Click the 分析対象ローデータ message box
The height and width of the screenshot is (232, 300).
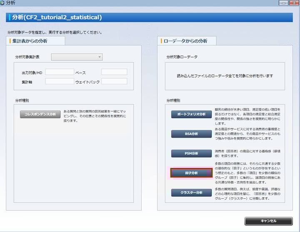(x=225, y=76)
